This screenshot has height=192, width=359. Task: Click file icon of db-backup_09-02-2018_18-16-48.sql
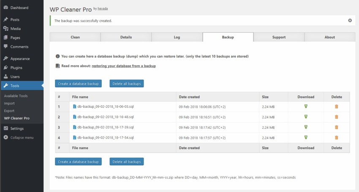click(x=74, y=117)
